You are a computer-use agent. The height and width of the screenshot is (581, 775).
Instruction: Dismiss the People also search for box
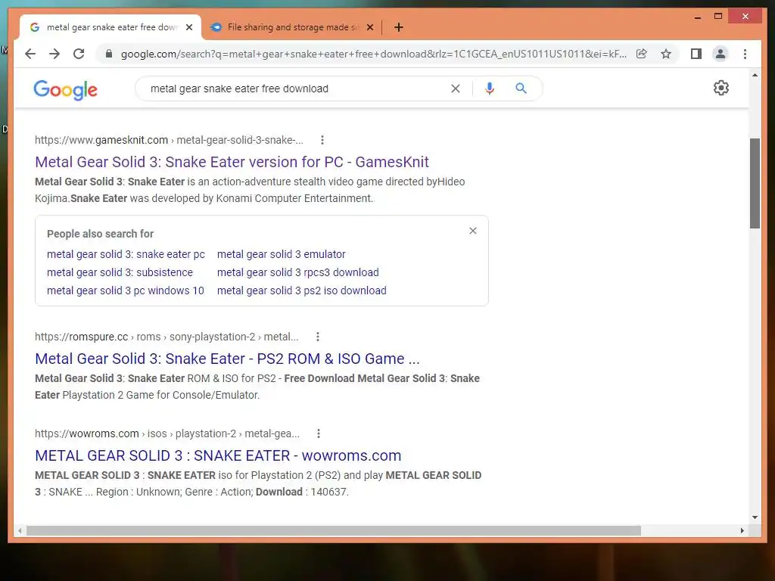pos(473,231)
